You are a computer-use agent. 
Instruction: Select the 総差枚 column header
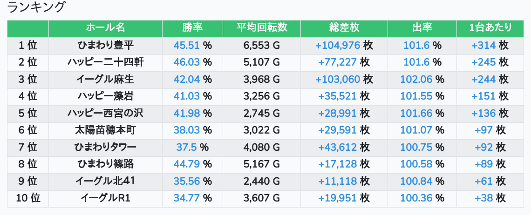tap(344, 28)
